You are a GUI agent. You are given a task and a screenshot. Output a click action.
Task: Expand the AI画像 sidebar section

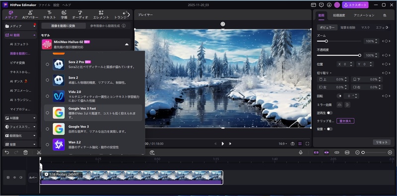(34, 118)
